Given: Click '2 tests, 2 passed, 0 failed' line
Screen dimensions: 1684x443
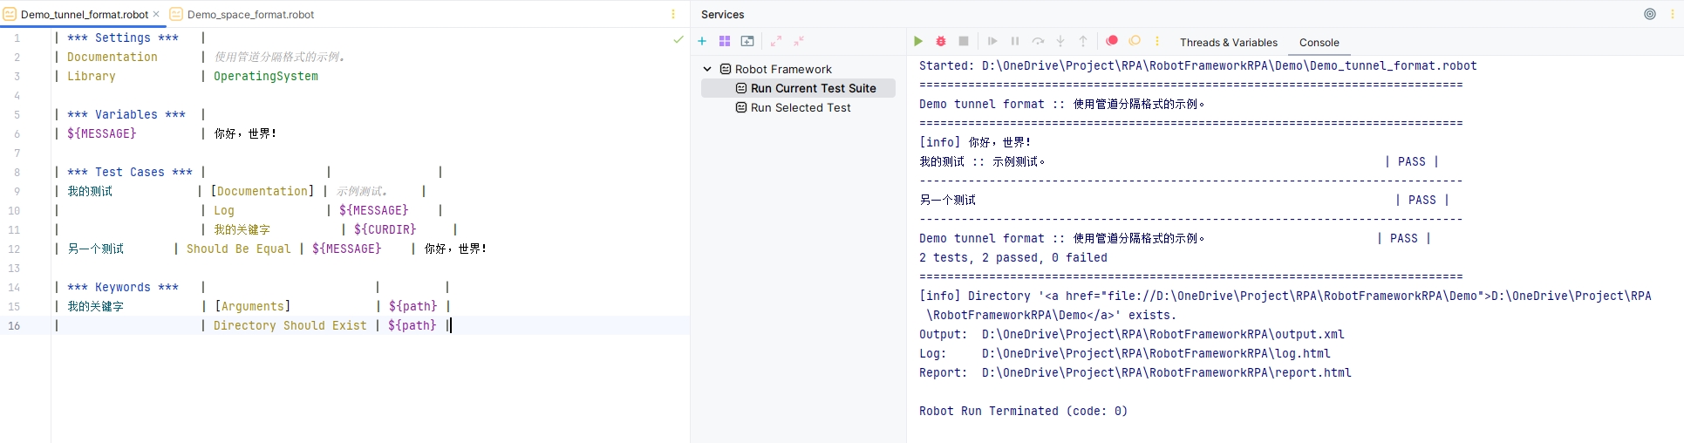Looking at the screenshot, I should (x=1013, y=257).
